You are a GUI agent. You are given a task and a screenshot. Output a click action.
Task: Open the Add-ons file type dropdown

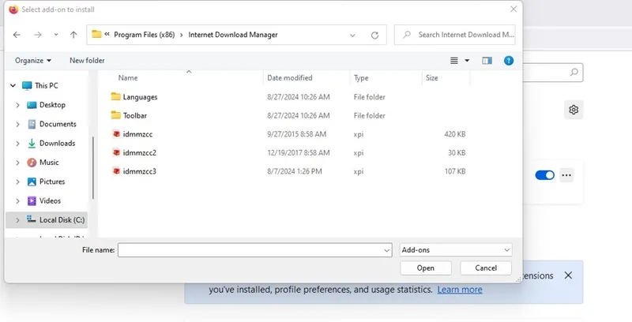click(x=456, y=250)
